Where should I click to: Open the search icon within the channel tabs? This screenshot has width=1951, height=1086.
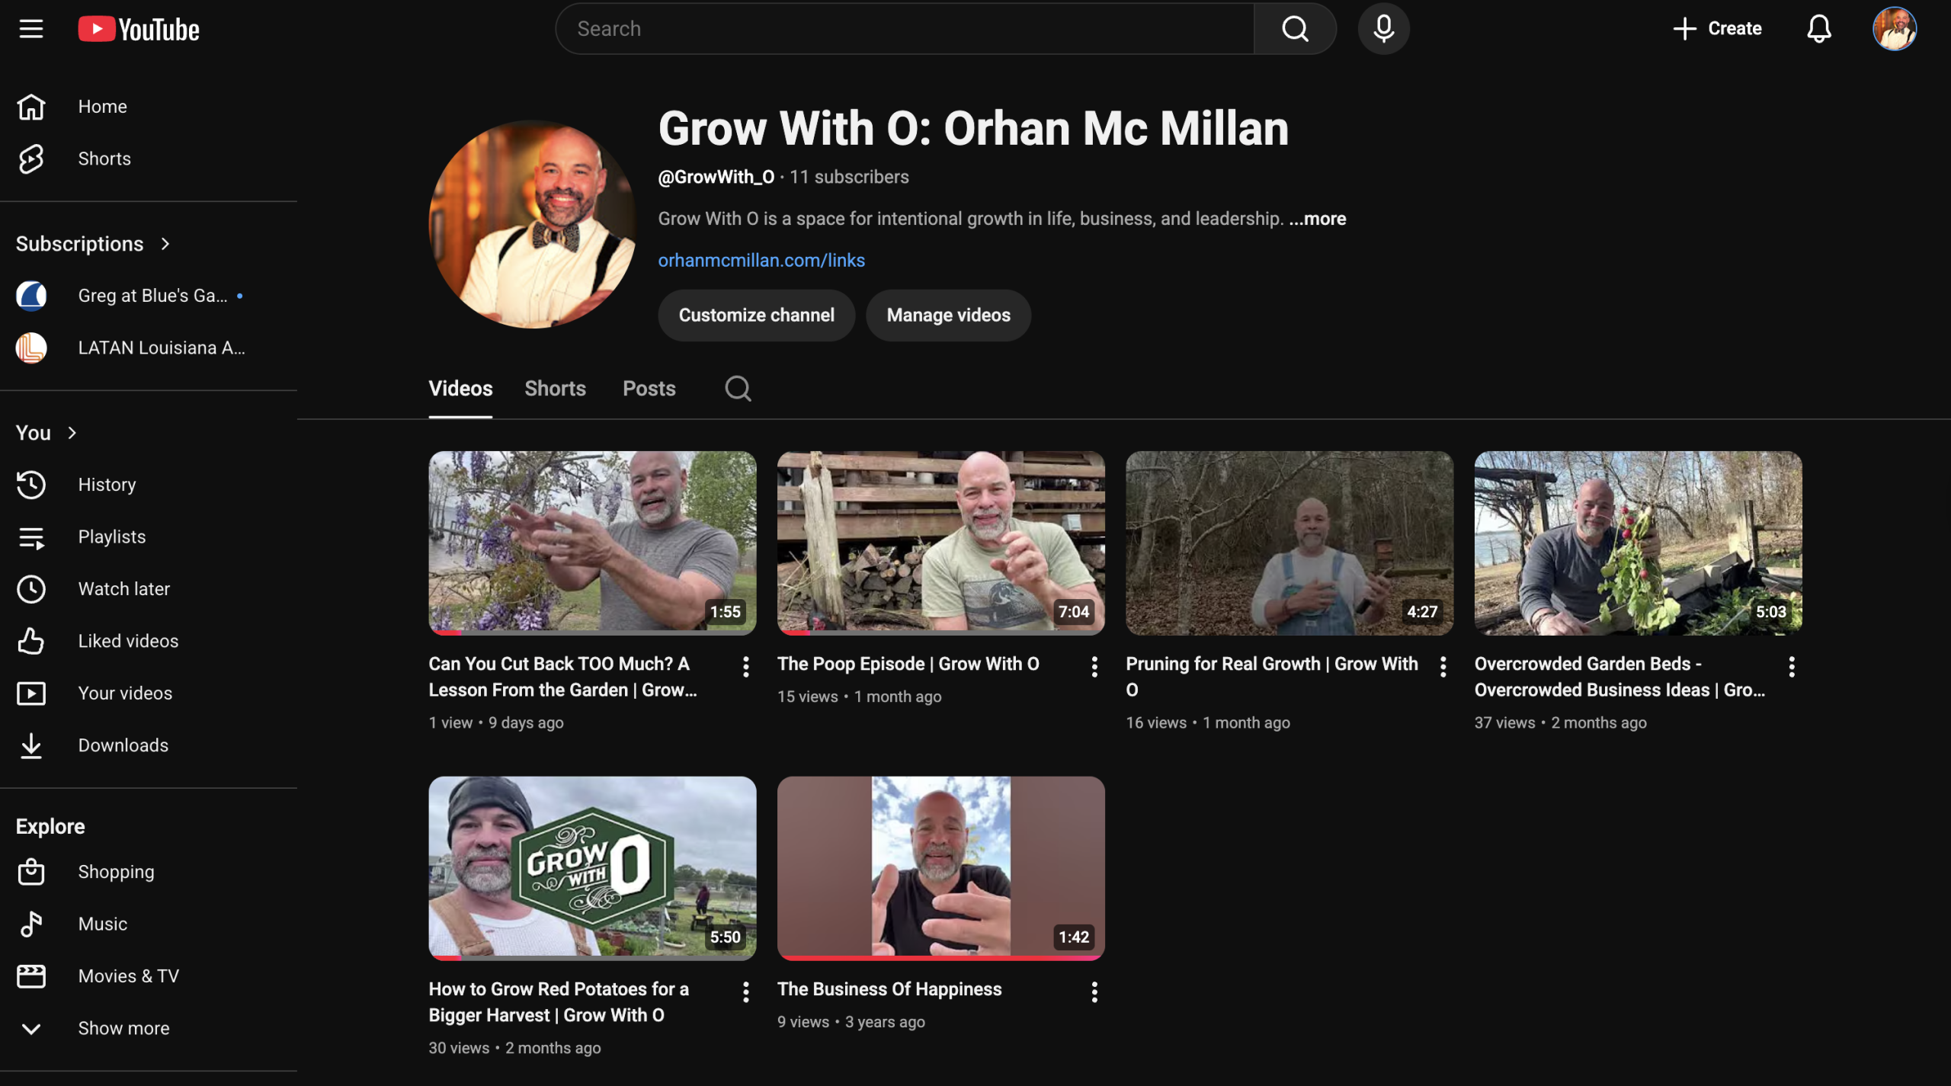pos(736,389)
